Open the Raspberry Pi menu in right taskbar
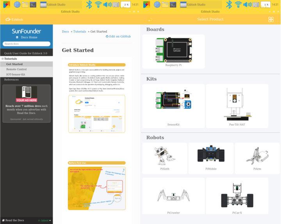 (146, 4)
